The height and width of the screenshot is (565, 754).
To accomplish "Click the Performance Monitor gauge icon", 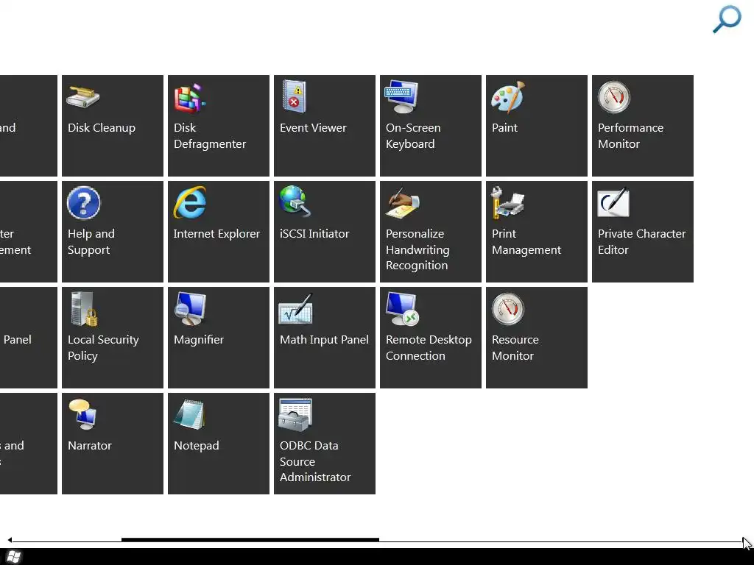I will coord(613,96).
